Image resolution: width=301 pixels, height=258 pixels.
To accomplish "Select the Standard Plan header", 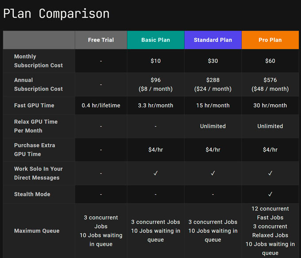I will pyautogui.click(x=213, y=40).
